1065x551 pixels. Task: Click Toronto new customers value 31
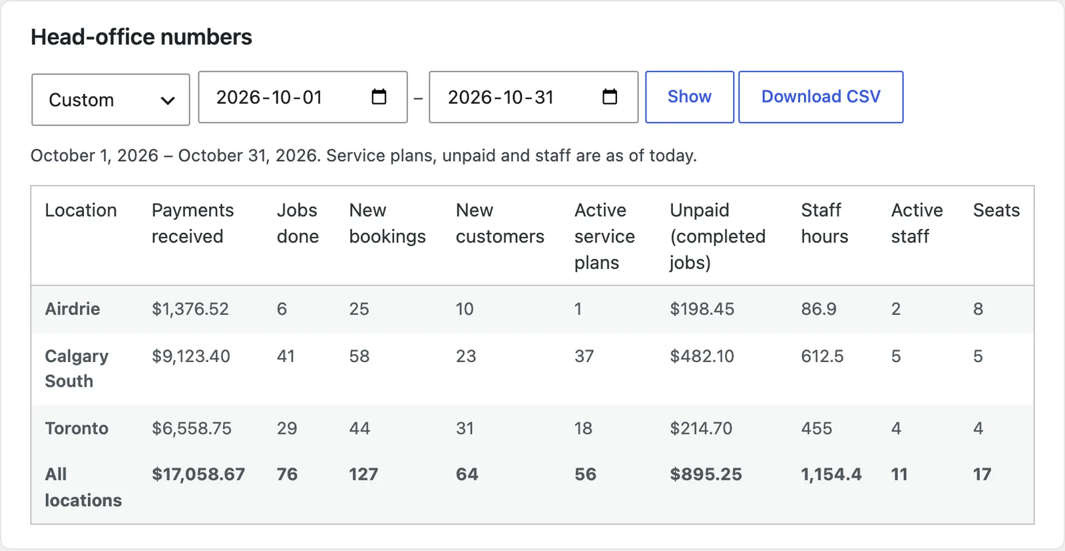[x=465, y=429]
